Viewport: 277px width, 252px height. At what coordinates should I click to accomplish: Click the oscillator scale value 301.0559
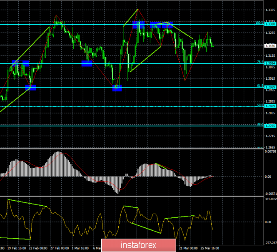[x=270, y=199]
